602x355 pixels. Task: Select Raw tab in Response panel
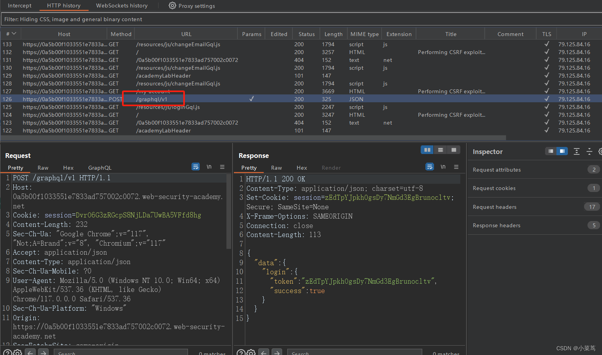276,168
